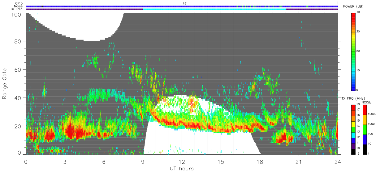Screen dimensions: 380x175
Task: Click the NOISE legend title
Action: click(367, 102)
